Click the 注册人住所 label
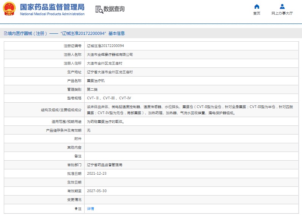 (x=72, y=63)
